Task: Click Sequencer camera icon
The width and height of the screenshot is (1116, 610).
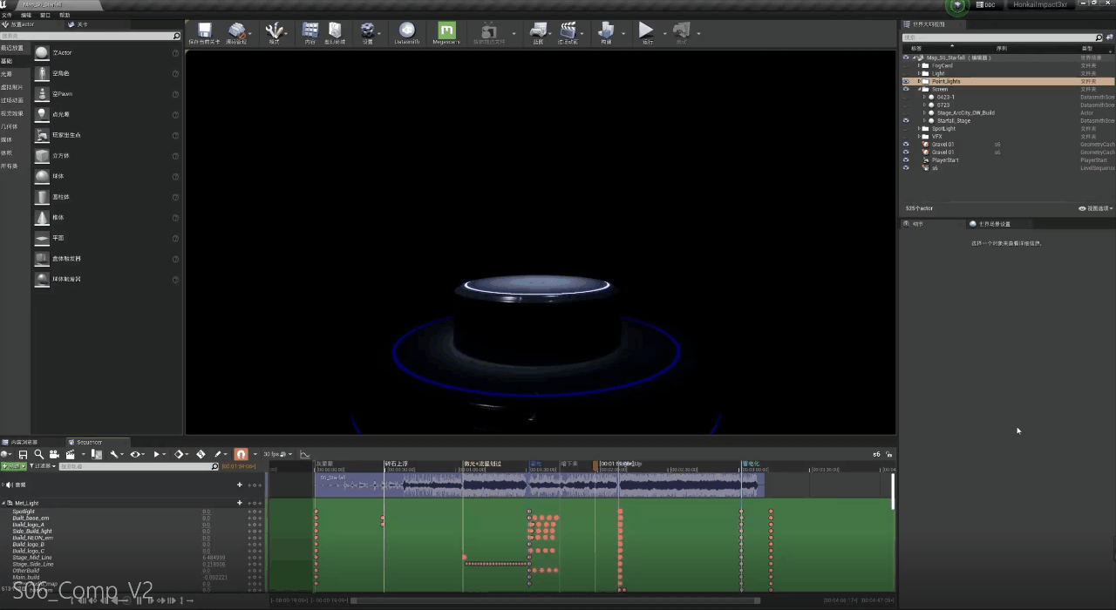Action: 54,454
